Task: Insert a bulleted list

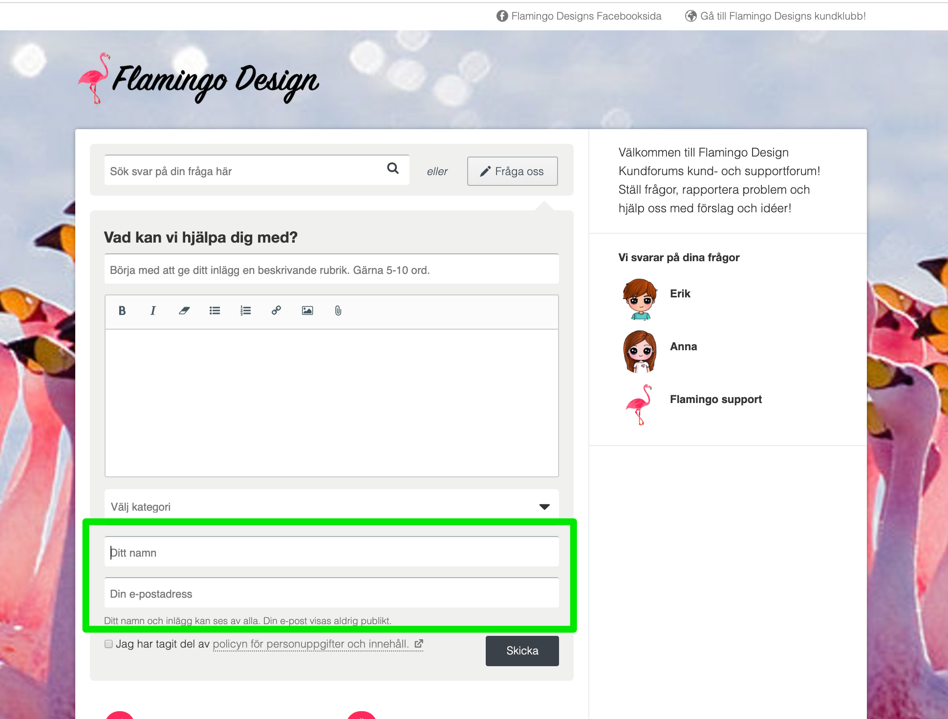Action: tap(215, 311)
